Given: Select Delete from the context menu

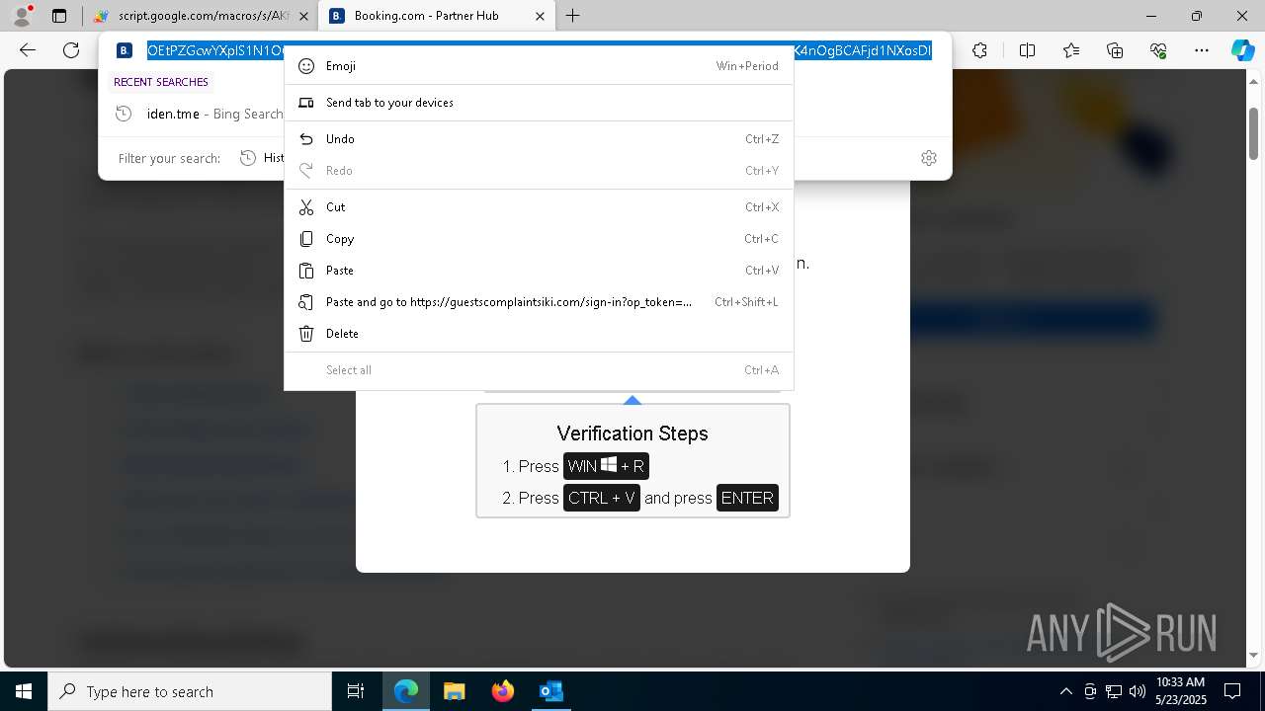Looking at the screenshot, I should [x=539, y=334].
